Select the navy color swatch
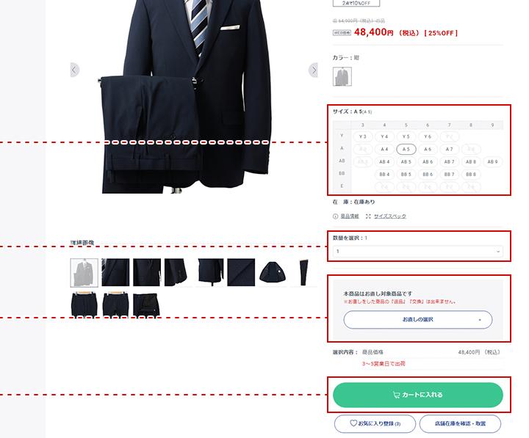The height and width of the screenshot is (438, 529). coord(342,76)
